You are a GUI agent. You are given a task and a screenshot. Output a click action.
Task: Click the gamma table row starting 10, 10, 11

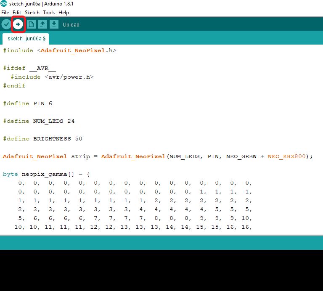pos(133,227)
